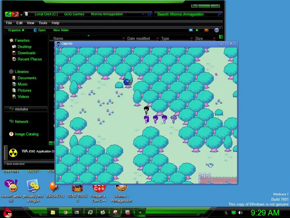Viewport: 290px width, 218px height.
Task: Click the OMORI window title icon
Action: 58,44
